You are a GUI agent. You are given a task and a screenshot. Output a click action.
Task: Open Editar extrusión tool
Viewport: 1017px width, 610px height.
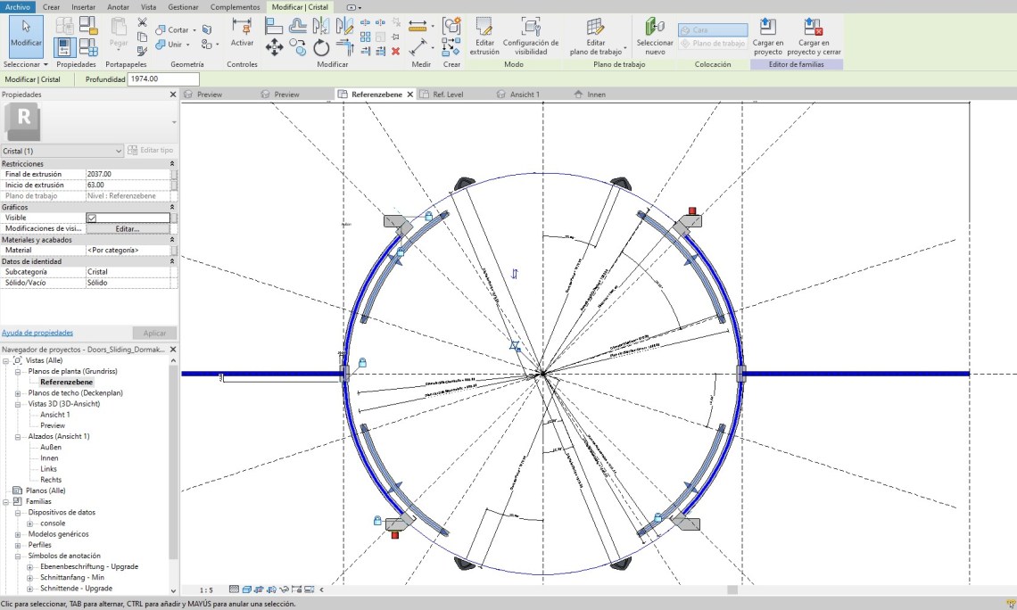point(484,36)
